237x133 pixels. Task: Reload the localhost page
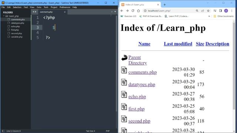click(x=133, y=11)
